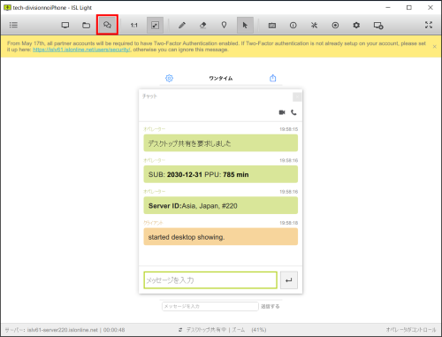Image resolution: width=442 pixels, height=337 pixels.
Task: Click the 送信する send button
Action: coord(271,306)
